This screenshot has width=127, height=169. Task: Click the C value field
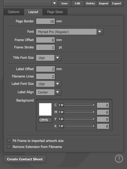tap(103, 105)
